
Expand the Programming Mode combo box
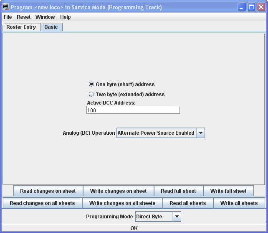pos(158,217)
